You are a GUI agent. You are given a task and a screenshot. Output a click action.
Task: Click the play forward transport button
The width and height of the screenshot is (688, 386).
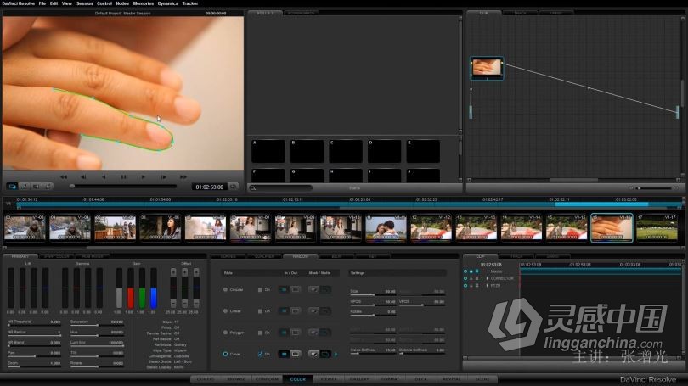(x=143, y=177)
